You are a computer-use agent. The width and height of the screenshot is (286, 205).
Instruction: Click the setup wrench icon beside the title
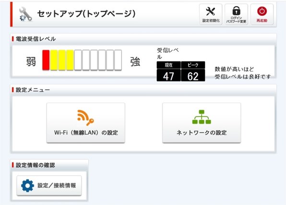[x=26, y=14]
